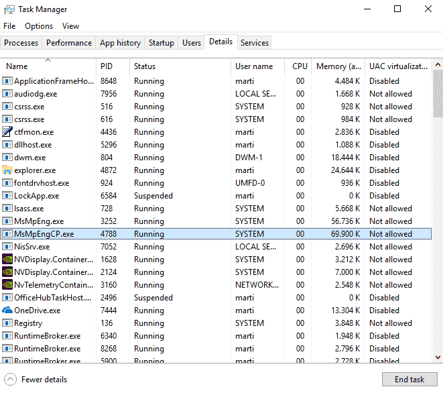
Task: Click the vertical scrollbar thumb
Action: click(x=438, y=94)
